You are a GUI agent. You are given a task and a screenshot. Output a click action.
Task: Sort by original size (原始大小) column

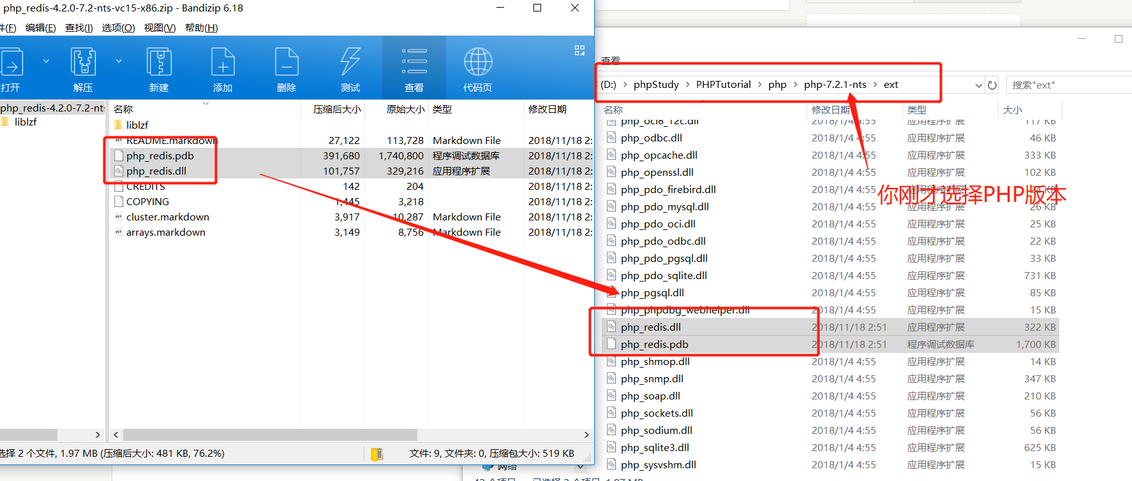point(405,109)
